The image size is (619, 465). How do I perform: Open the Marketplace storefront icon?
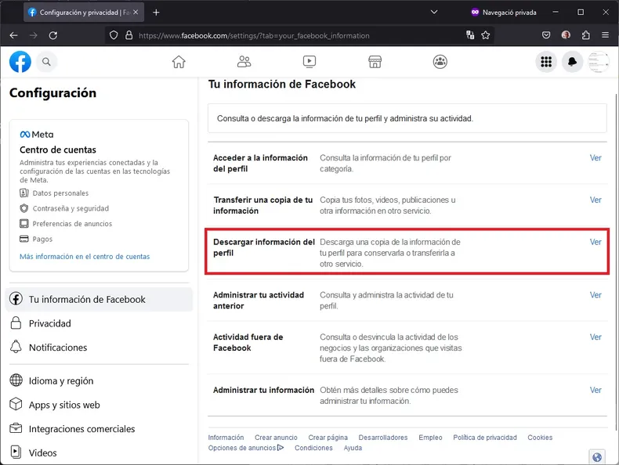coord(375,62)
